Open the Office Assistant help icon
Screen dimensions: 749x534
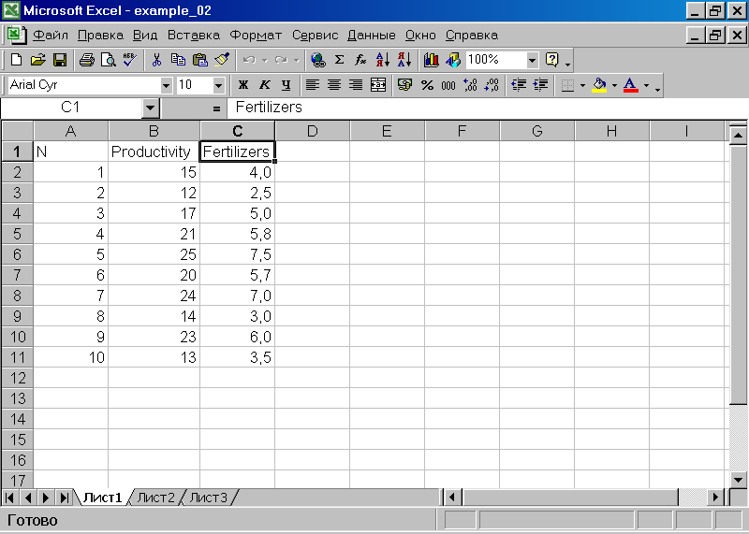551,60
